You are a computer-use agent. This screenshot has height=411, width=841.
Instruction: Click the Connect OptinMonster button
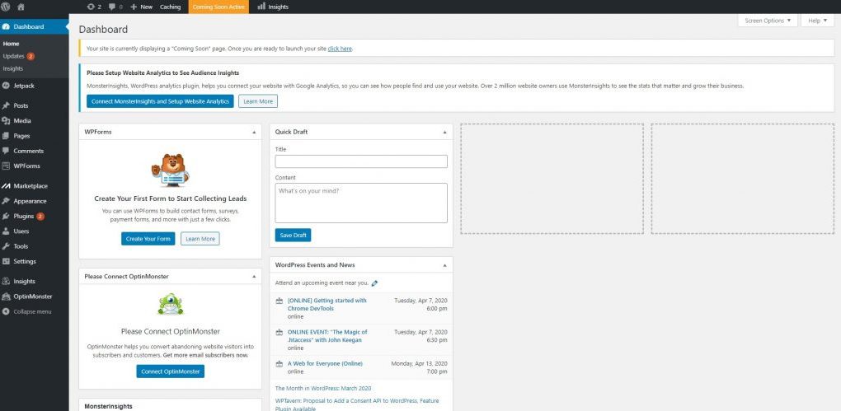[170, 371]
